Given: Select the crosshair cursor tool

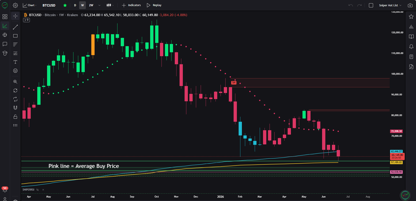Looking at the screenshot, I should coord(15,16).
